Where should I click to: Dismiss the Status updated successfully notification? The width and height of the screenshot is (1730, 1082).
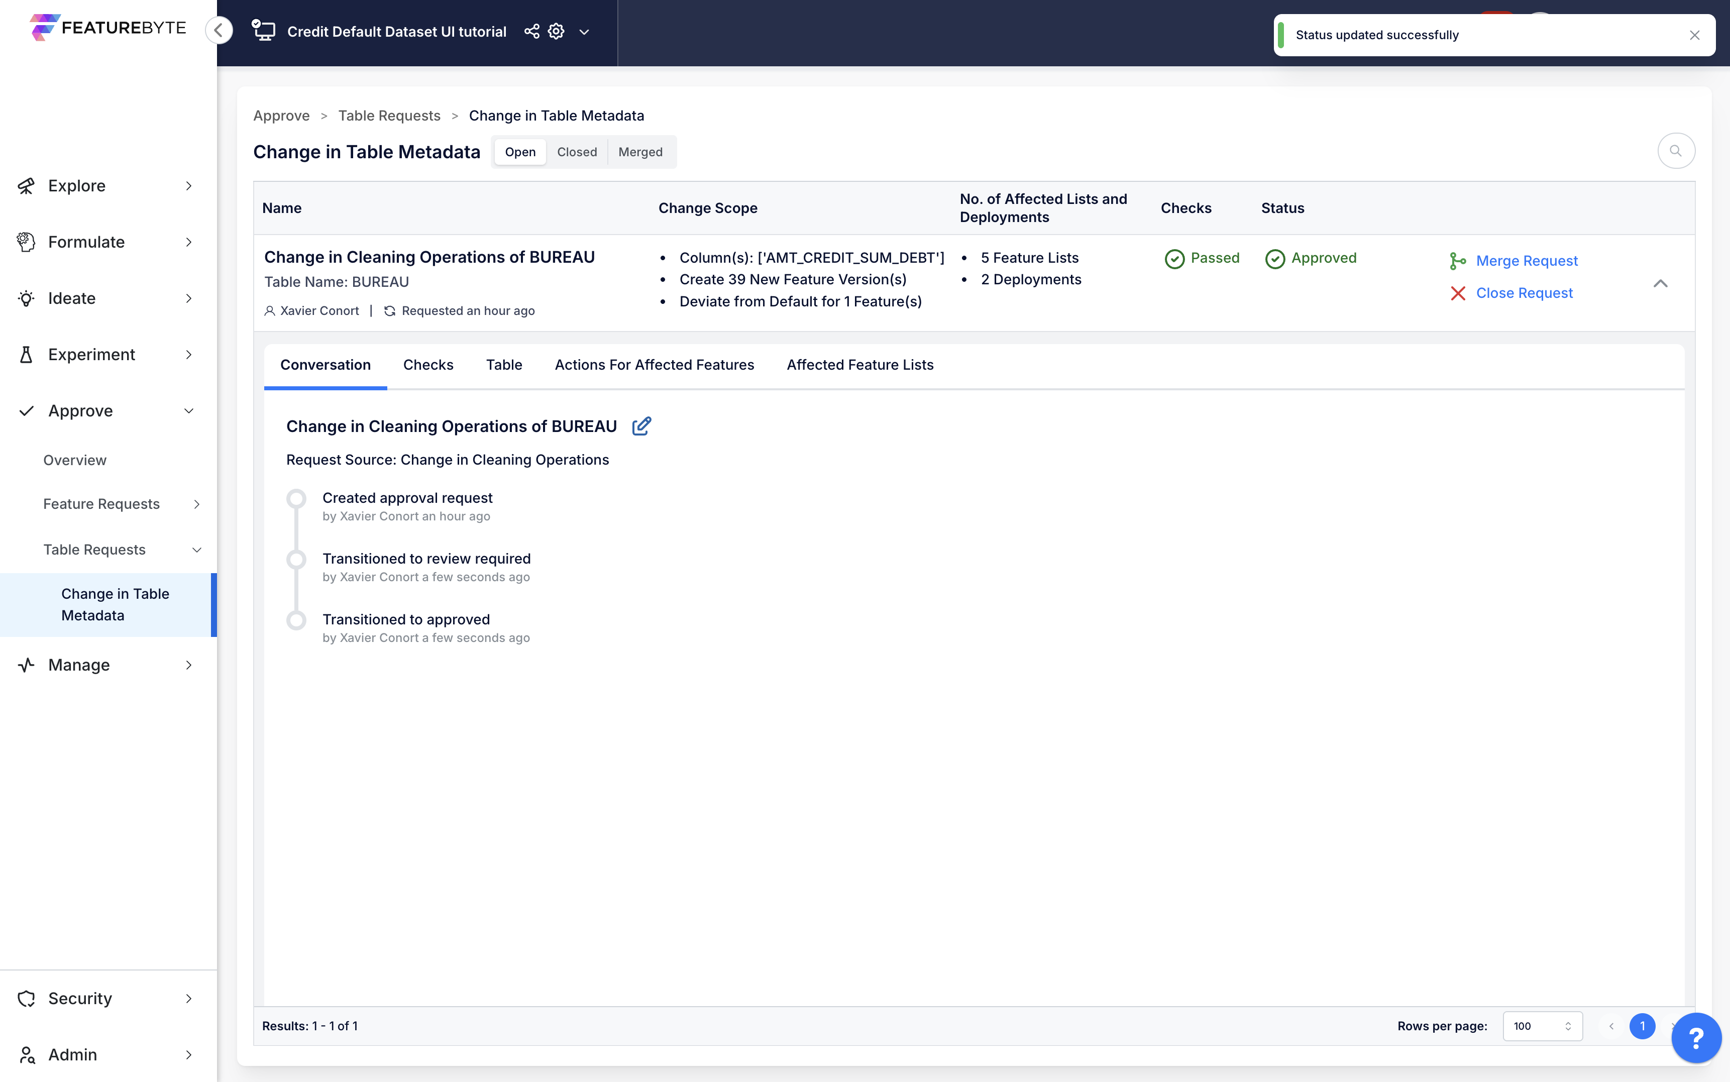point(1693,35)
